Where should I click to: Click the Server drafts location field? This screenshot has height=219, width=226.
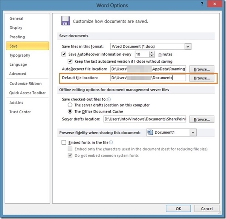(x=145, y=119)
